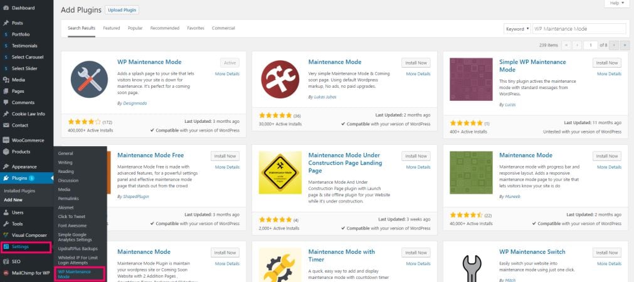Install the WP Maintenance Switch plugin
This screenshot has width=634, height=282.
click(x=607, y=253)
